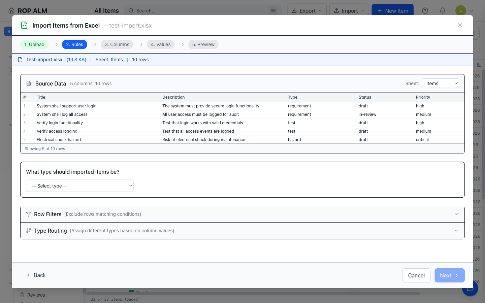Open the Export menu in background toolbar

pyautogui.click(x=307, y=10)
